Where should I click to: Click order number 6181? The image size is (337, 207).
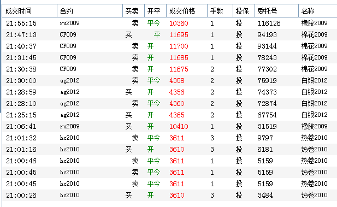265,150
